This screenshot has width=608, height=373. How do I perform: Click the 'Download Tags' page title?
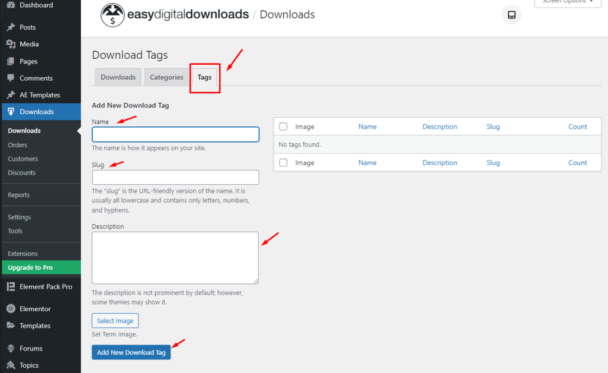click(130, 55)
